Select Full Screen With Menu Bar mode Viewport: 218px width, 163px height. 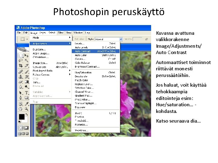(23, 134)
